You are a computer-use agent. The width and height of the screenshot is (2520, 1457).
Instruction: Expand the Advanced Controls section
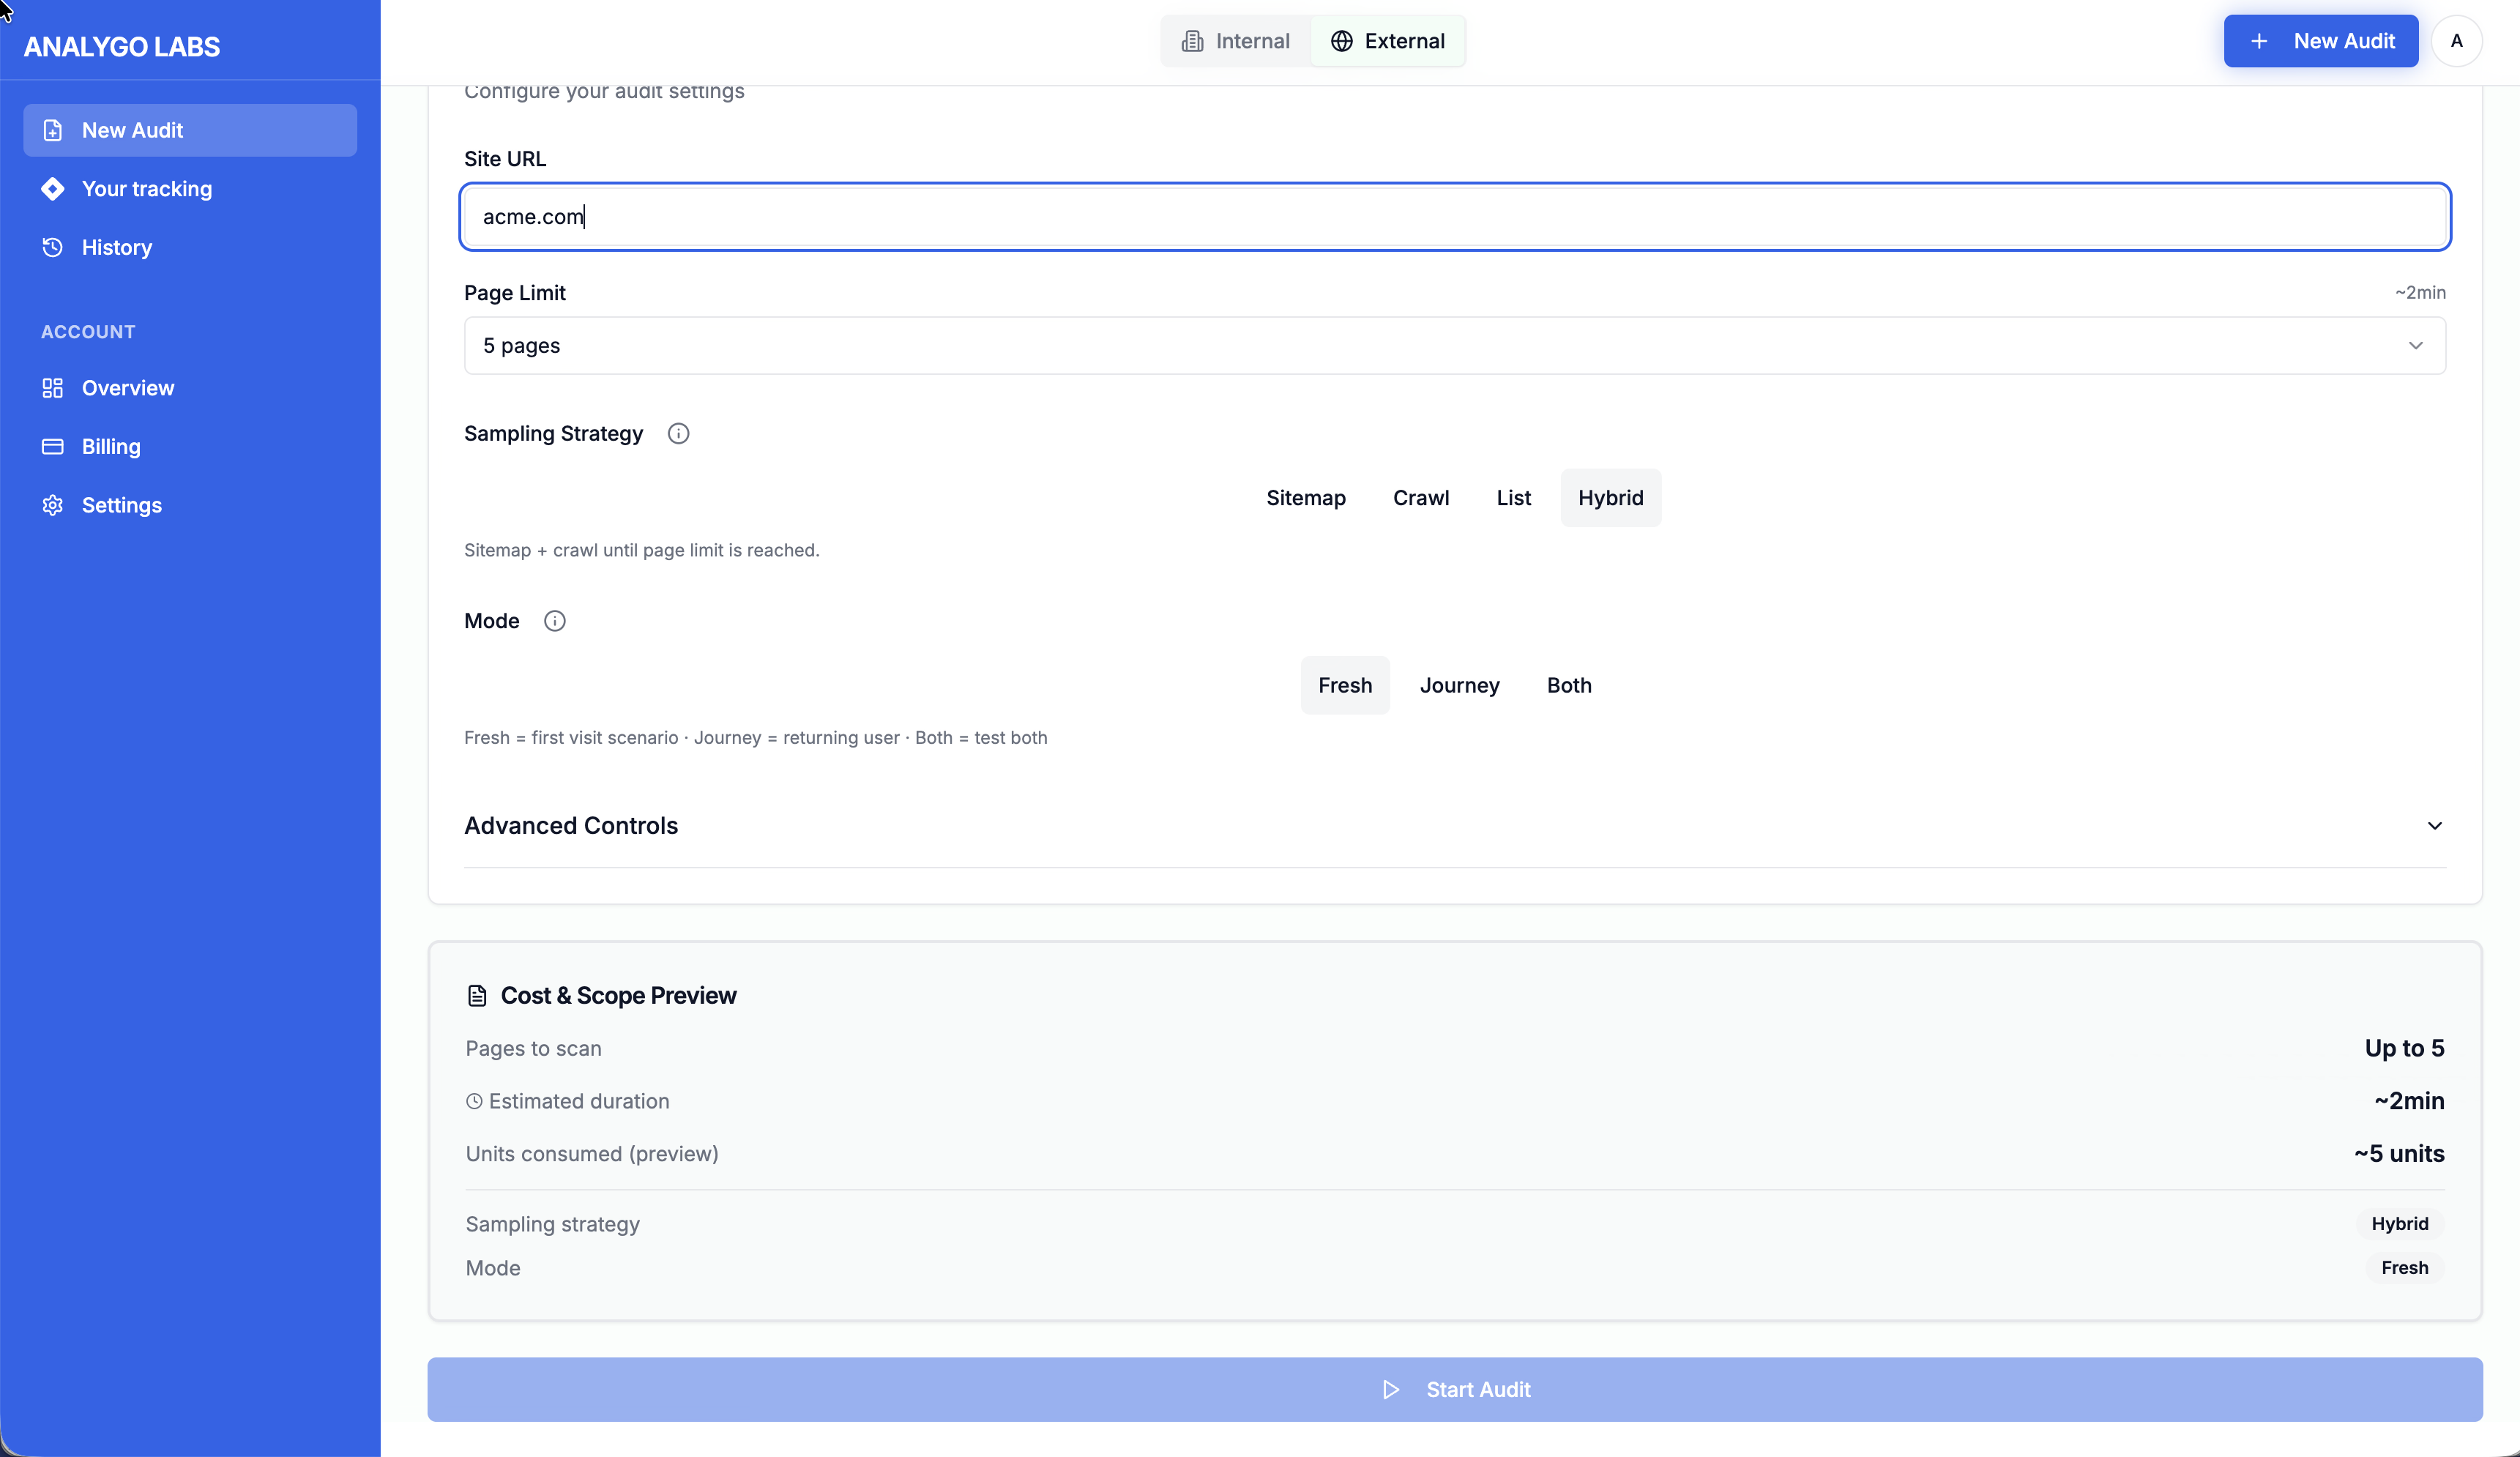click(1454, 826)
